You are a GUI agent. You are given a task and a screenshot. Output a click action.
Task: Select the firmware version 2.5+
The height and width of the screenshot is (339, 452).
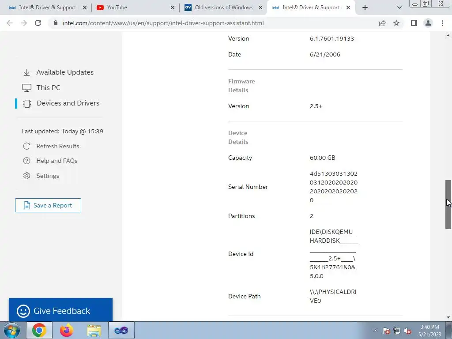click(316, 106)
